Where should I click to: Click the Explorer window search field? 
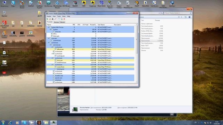tap(178, 13)
